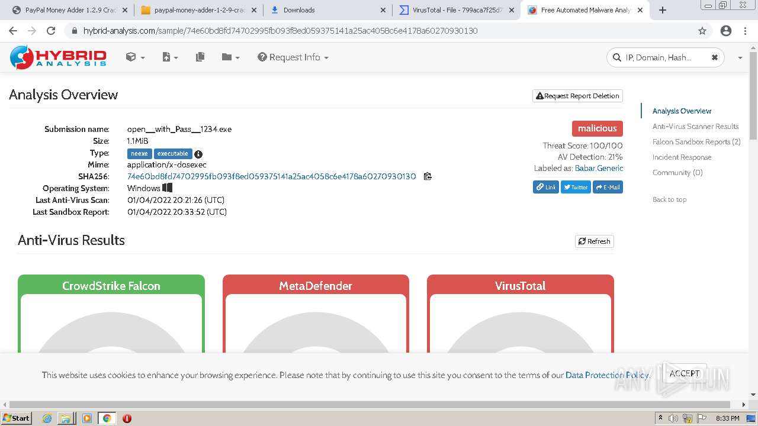
Task: Open the file submission dropdown icon
Action: pyautogui.click(x=170, y=57)
